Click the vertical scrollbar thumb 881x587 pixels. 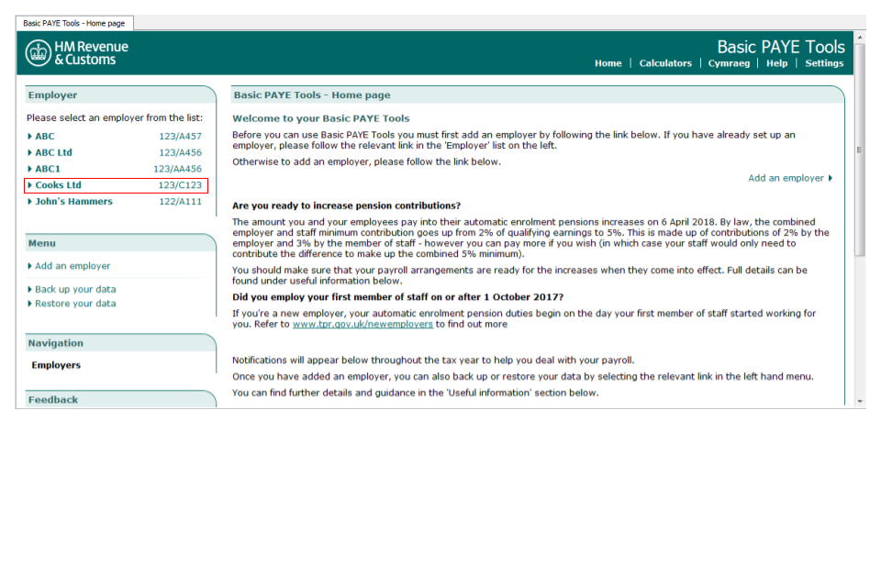[860, 150]
